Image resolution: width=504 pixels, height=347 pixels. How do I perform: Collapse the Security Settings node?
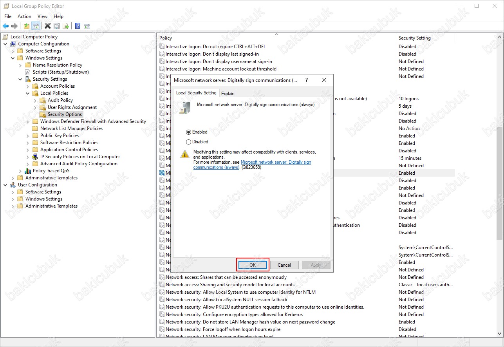click(x=20, y=79)
